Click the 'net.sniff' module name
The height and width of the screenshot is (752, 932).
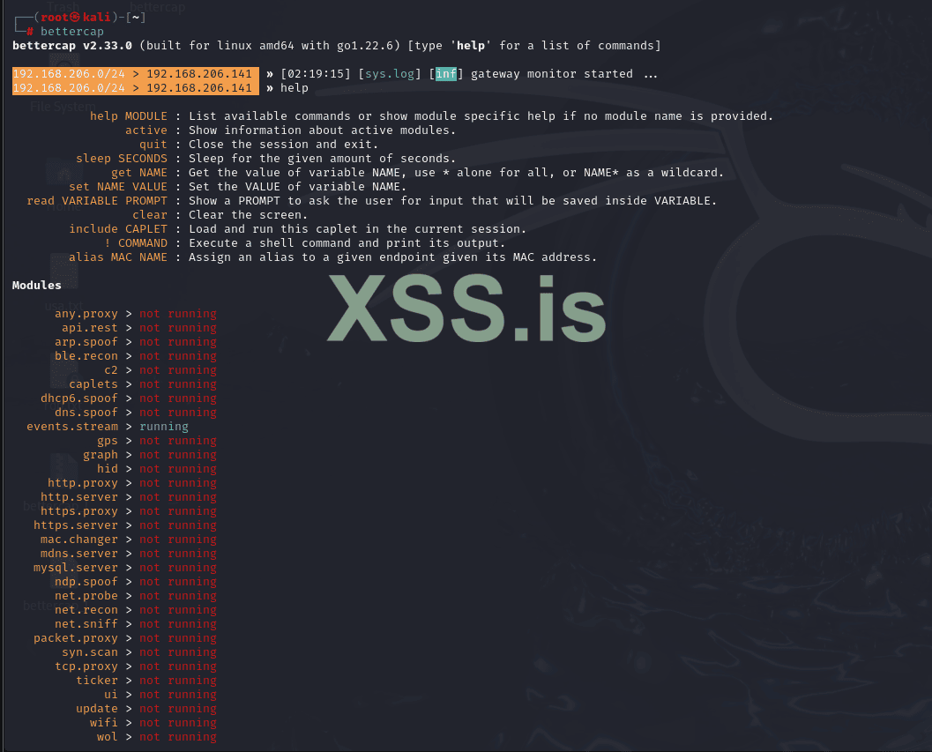pyautogui.click(x=86, y=624)
